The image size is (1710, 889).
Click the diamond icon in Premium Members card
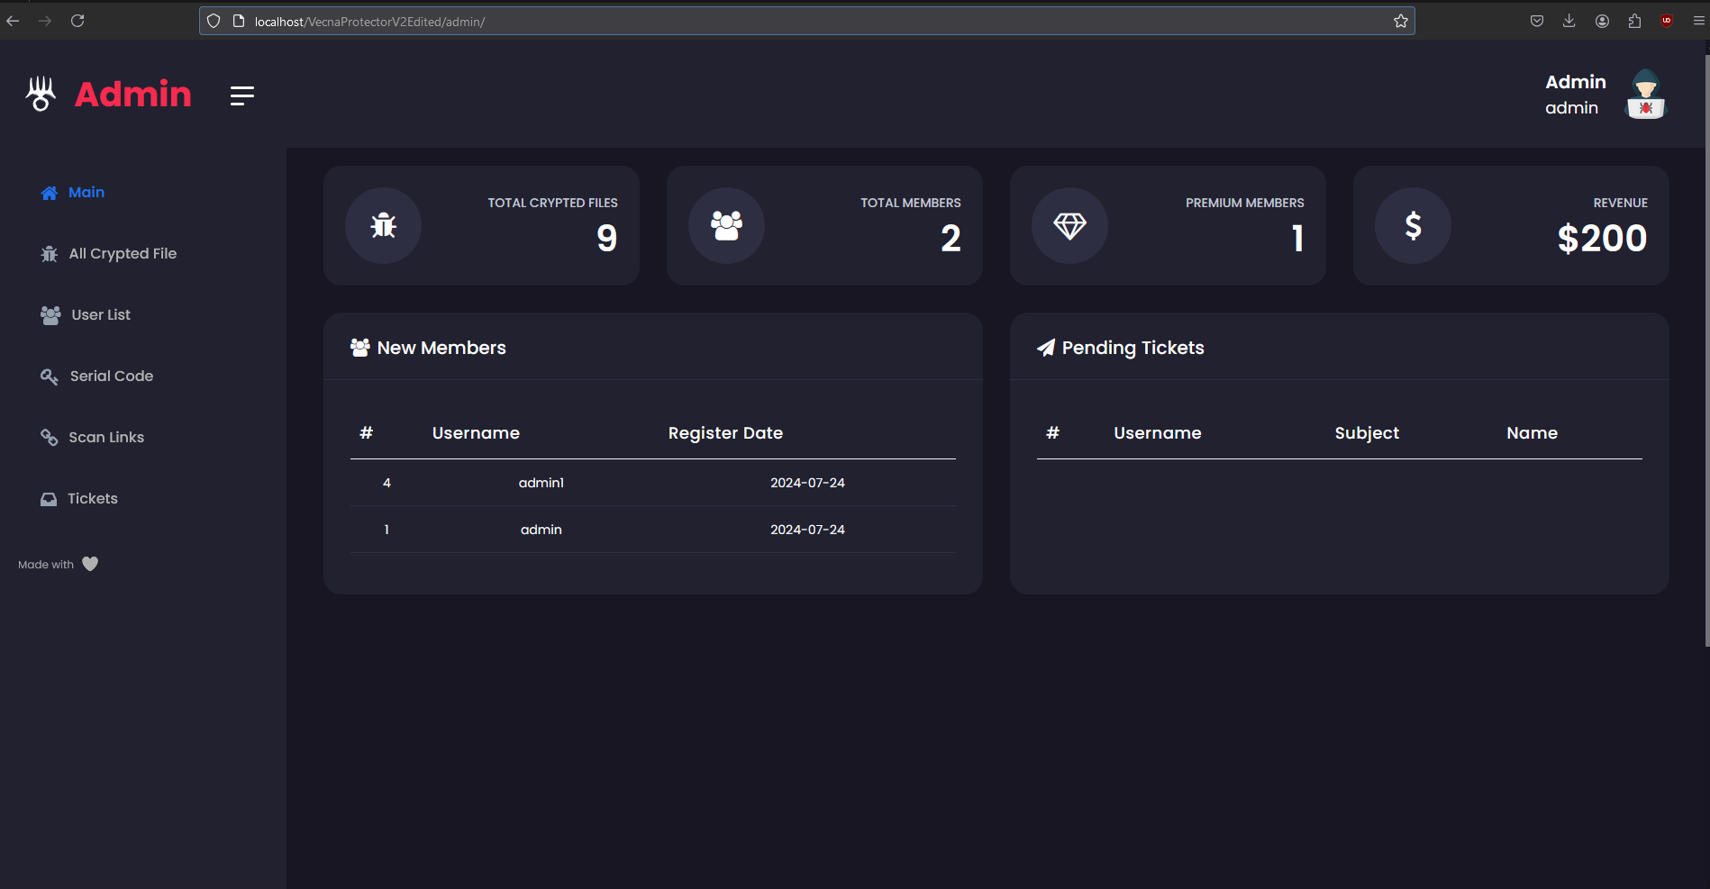click(x=1069, y=225)
